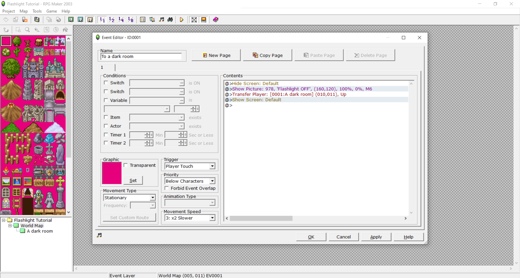Select the Lower Layer editing mode icon
This screenshot has height=278, width=520.
71,19
